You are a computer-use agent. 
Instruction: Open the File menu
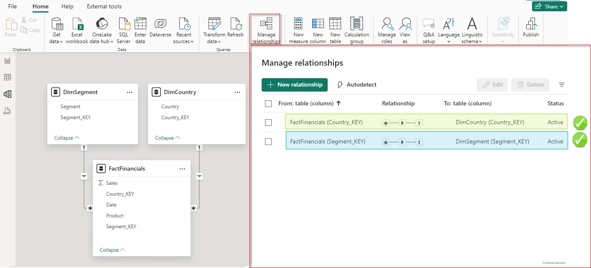[x=13, y=6]
